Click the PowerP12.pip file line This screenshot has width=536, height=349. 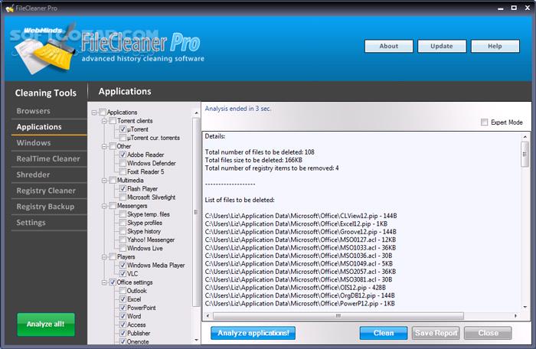pyautogui.click(x=300, y=304)
